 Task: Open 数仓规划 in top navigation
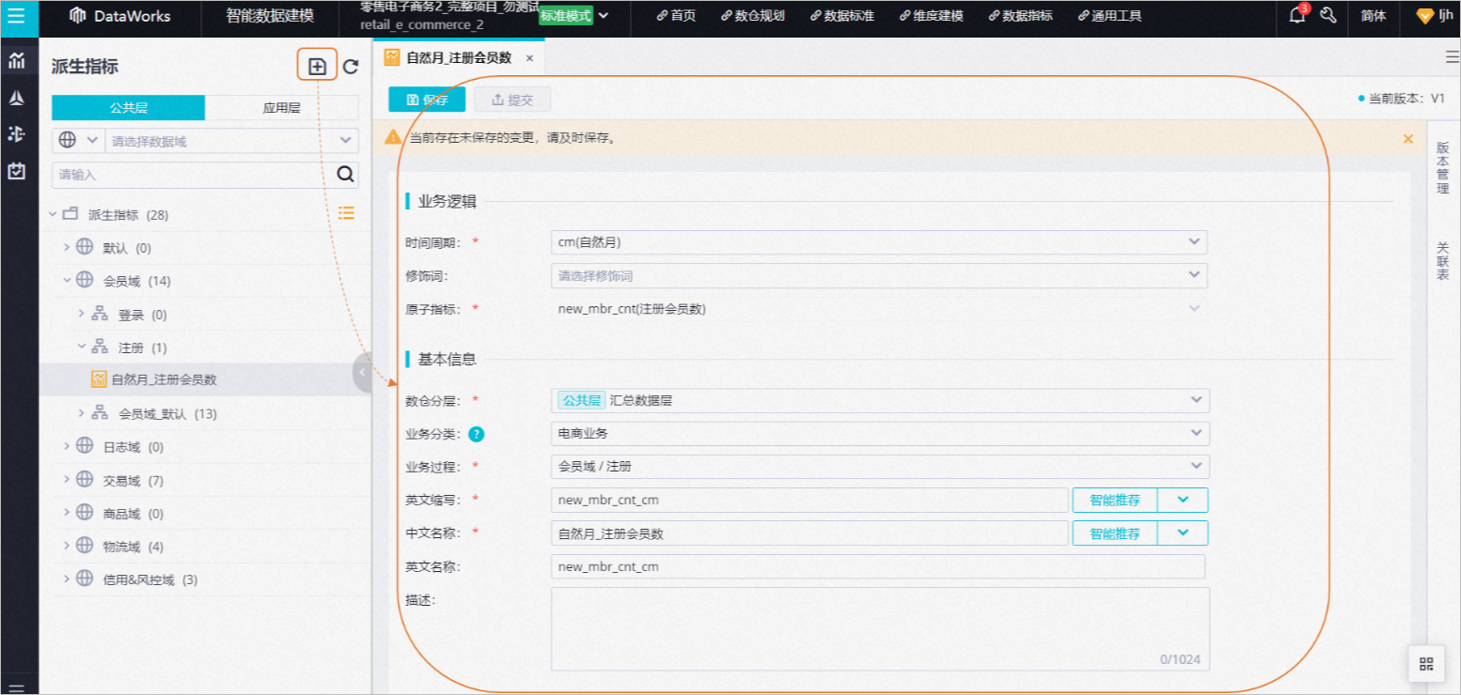752,16
